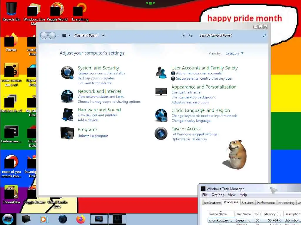This screenshot has width=301, height=225.
Task: Open the Options menu in Task Manager
Action: pos(218,195)
